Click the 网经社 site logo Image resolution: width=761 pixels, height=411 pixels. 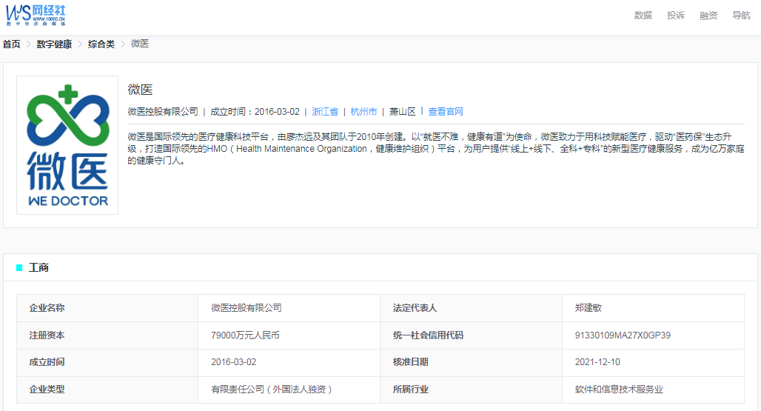click(x=36, y=16)
